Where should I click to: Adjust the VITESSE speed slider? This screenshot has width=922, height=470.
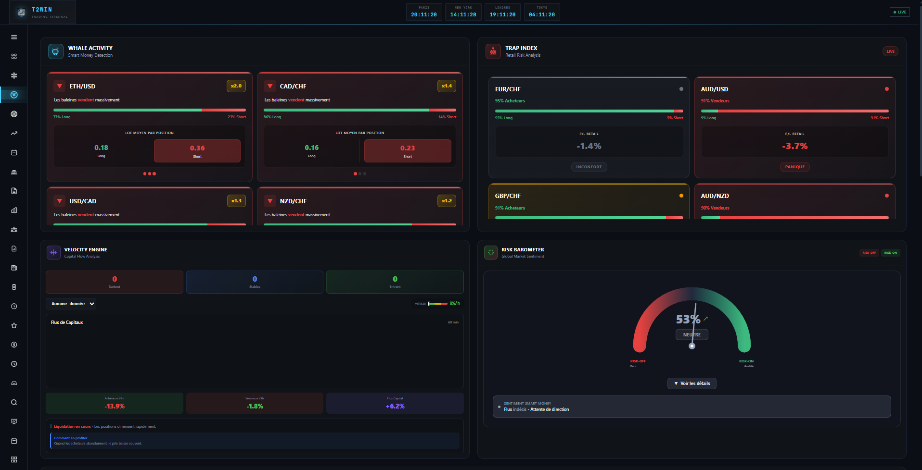click(438, 303)
